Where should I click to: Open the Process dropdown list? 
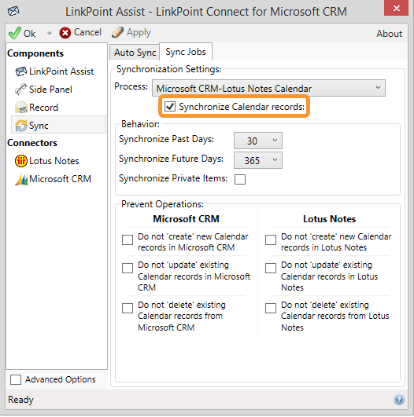coord(268,88)
